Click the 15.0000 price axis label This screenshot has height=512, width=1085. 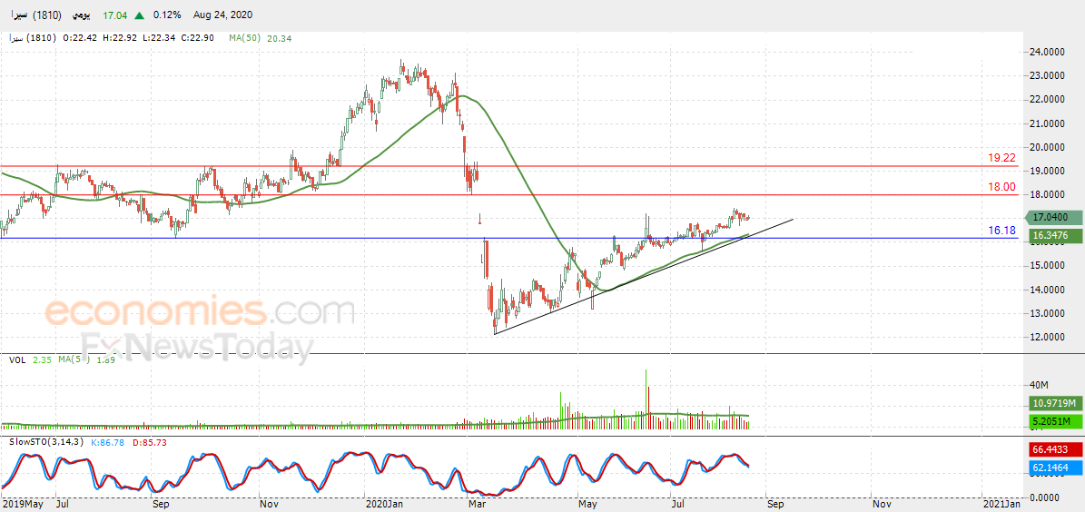pyautogui.click(x=1046, y=266)
